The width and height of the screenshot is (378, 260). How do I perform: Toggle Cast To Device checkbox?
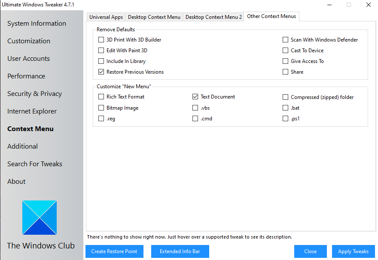click(285, 51)
